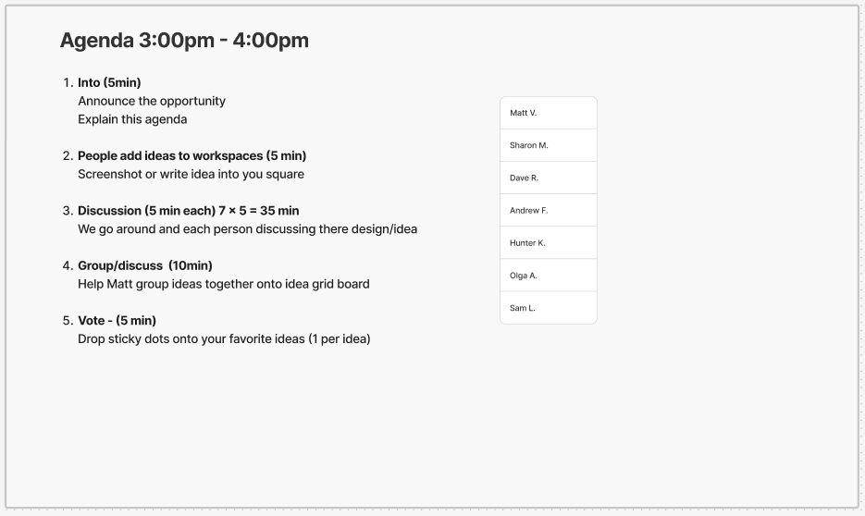Select the Matt V. name cell
The height and width of the screenshot is (516, 865).
pos(549,113)
